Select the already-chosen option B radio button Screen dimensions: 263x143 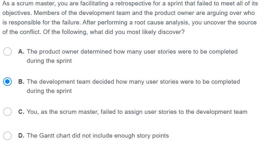[7, 81]
